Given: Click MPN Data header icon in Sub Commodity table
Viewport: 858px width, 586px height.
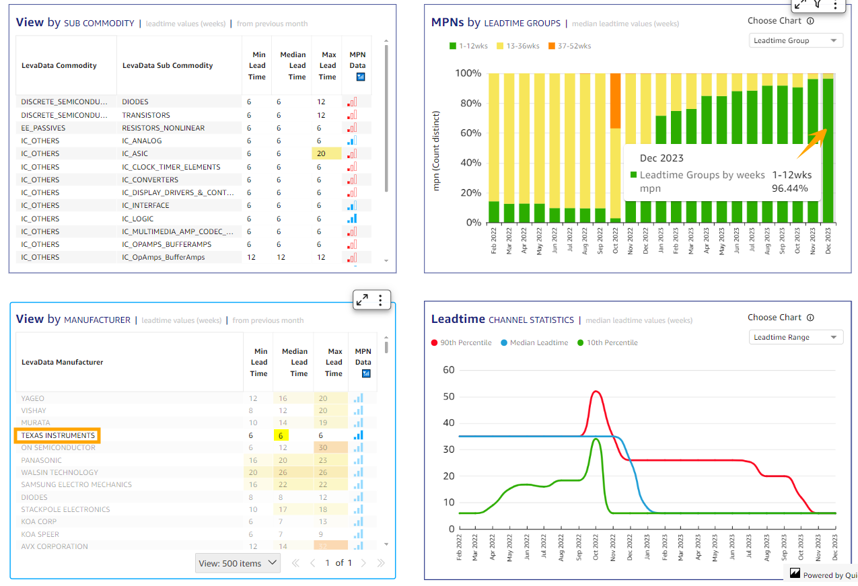Looking at the screenshot, I should point(360,77).
